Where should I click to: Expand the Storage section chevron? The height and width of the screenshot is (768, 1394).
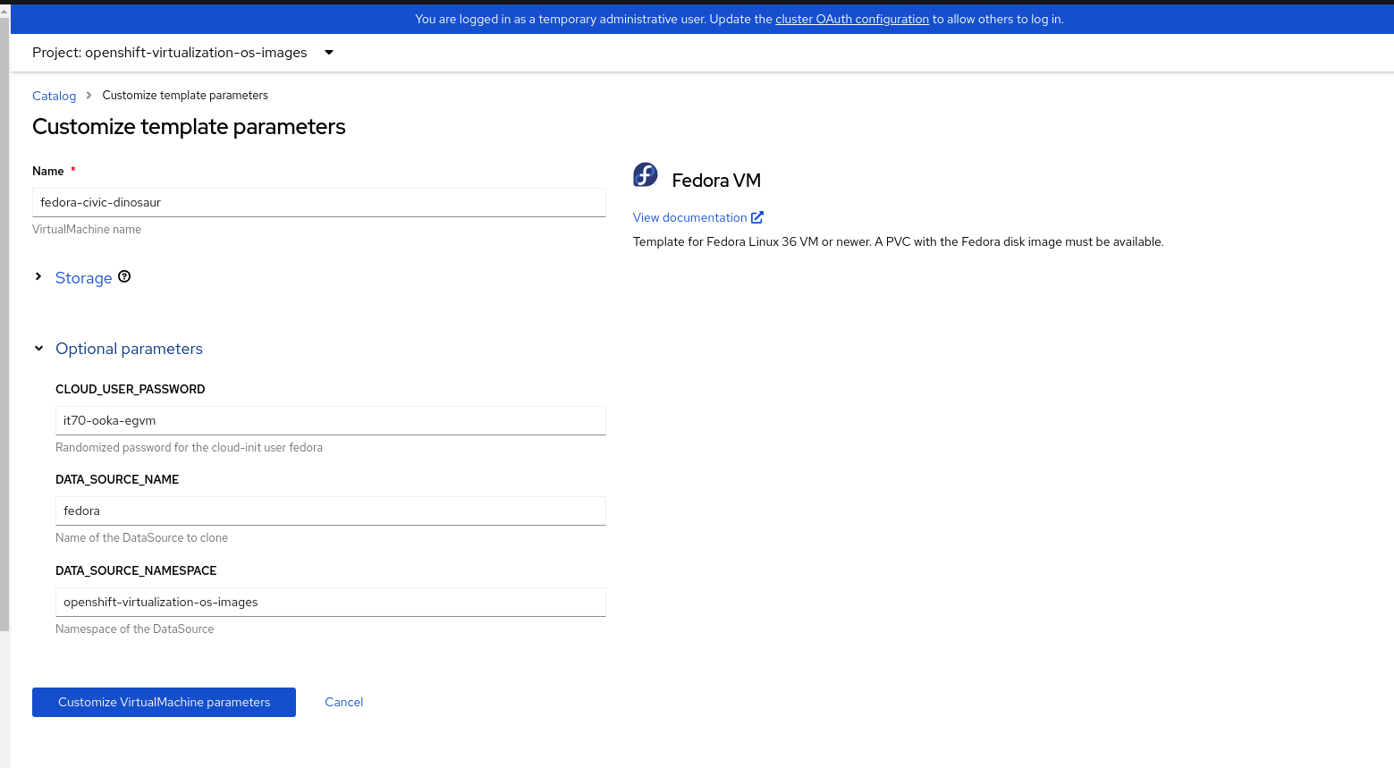38,277
